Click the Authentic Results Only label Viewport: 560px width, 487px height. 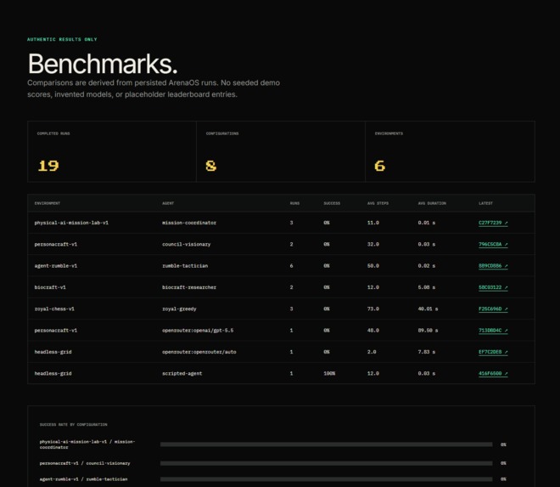[x=62, y=39]
